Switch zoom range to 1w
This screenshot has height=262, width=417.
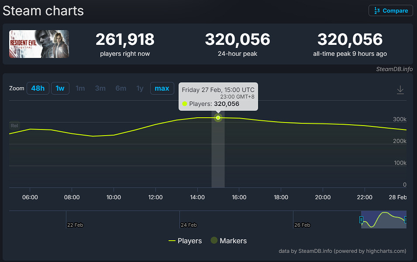pos(60,88)
